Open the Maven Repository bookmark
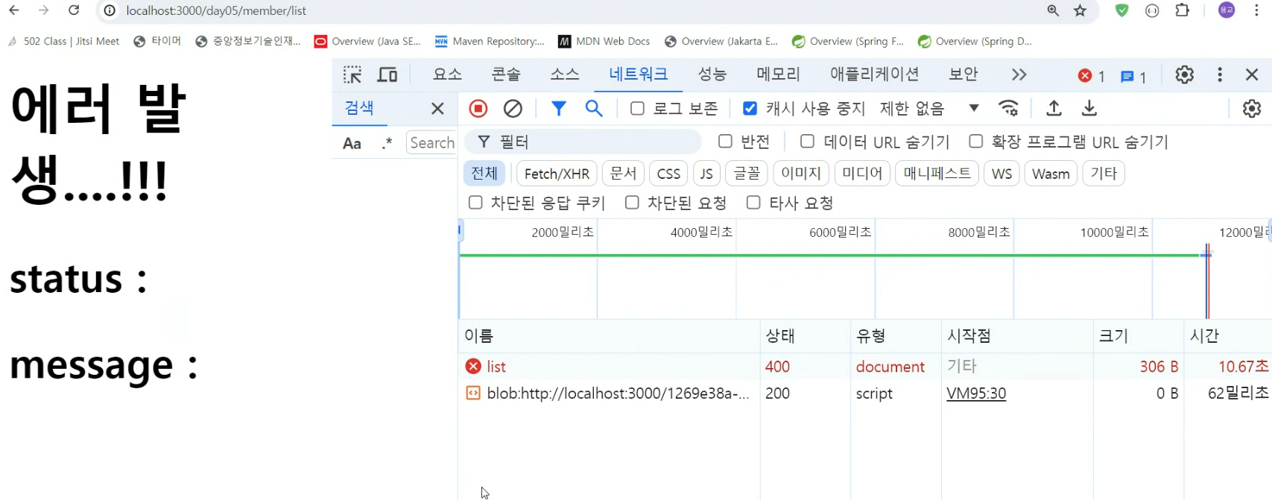The image size is (1272, 500). pos(489,41)
